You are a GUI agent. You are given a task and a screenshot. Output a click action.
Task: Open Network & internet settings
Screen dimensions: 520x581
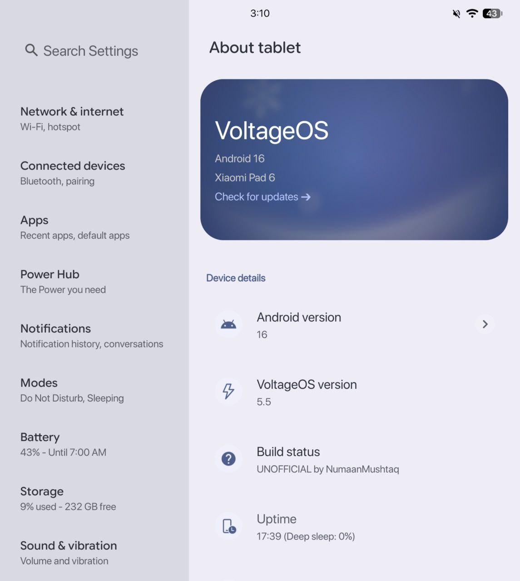72,118
